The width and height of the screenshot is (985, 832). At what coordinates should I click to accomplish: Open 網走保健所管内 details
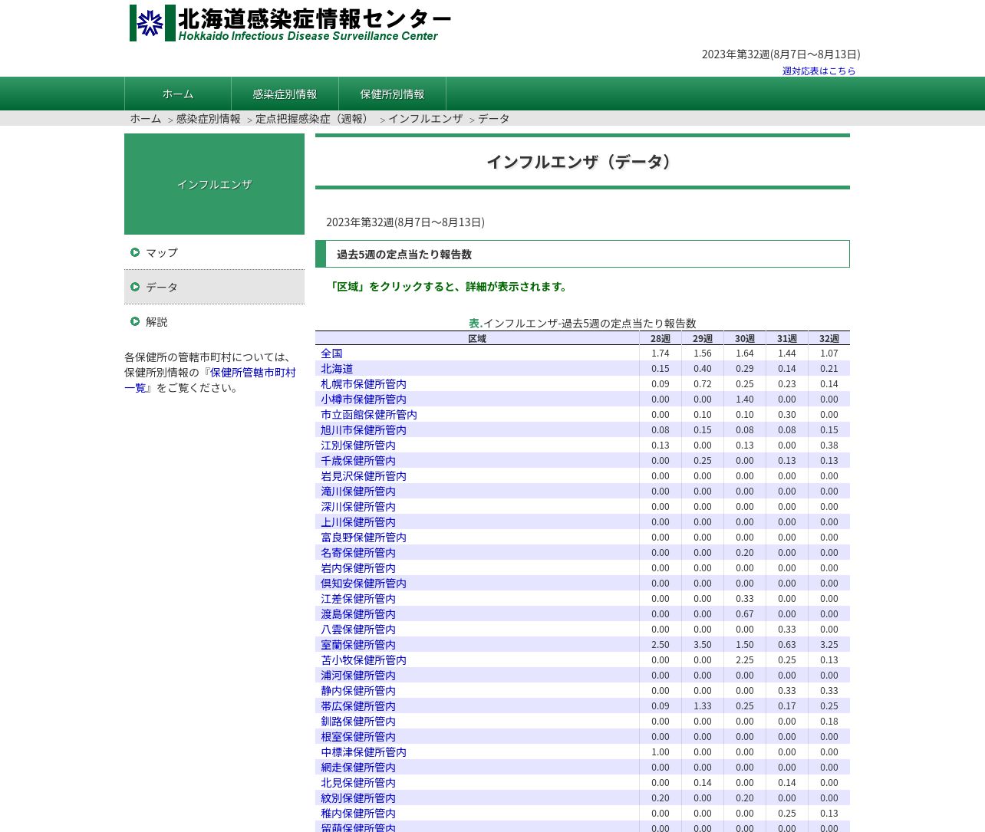point(358,768)
